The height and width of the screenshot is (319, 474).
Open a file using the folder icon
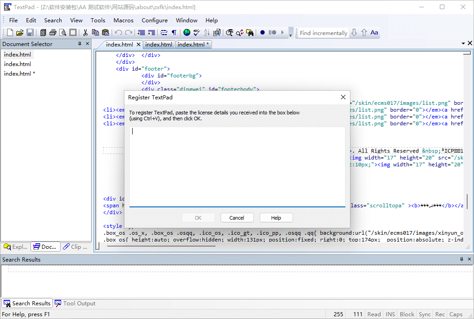point(20,32)
